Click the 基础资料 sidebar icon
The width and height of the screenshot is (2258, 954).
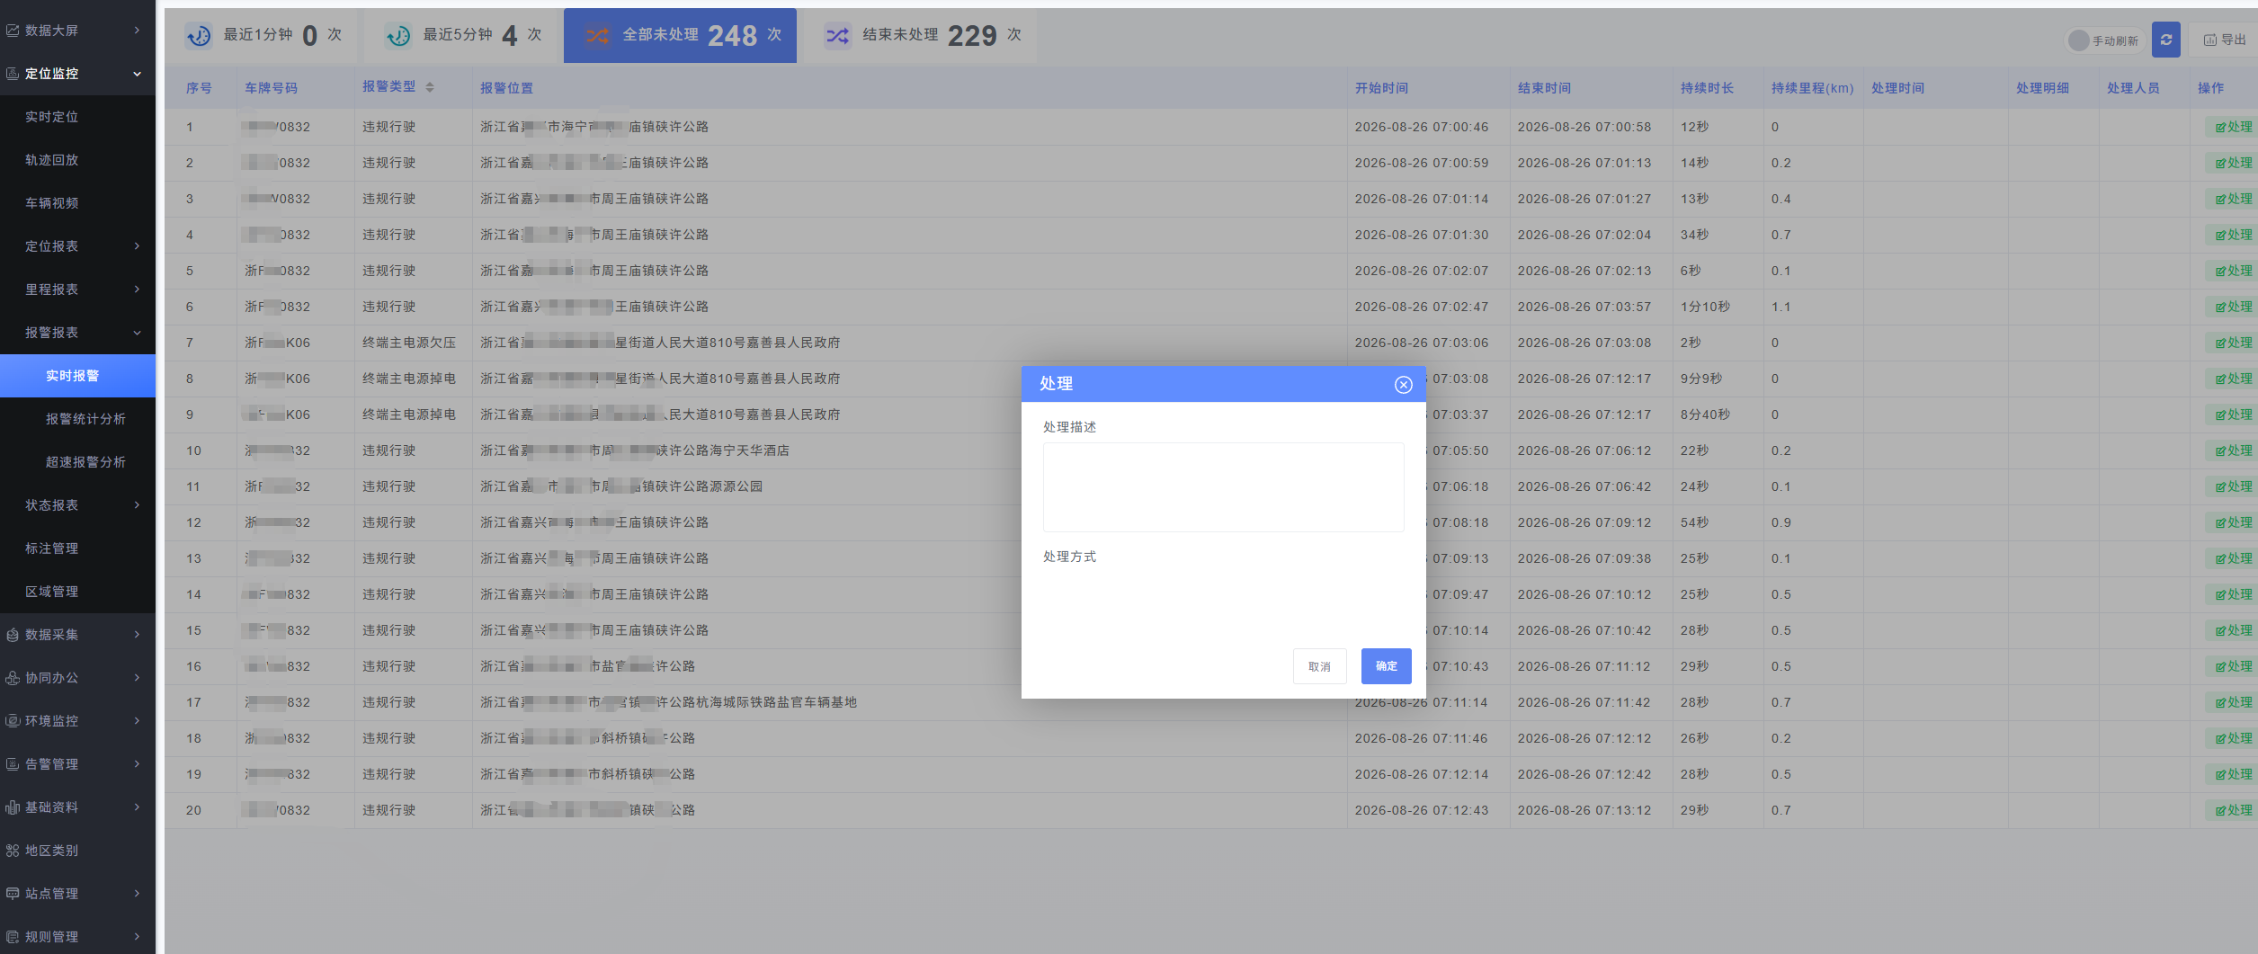[x=13, y=807]
